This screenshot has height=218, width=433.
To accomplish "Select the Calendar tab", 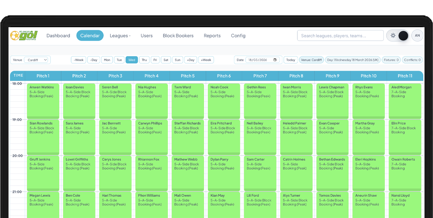I will pos(90,35).
